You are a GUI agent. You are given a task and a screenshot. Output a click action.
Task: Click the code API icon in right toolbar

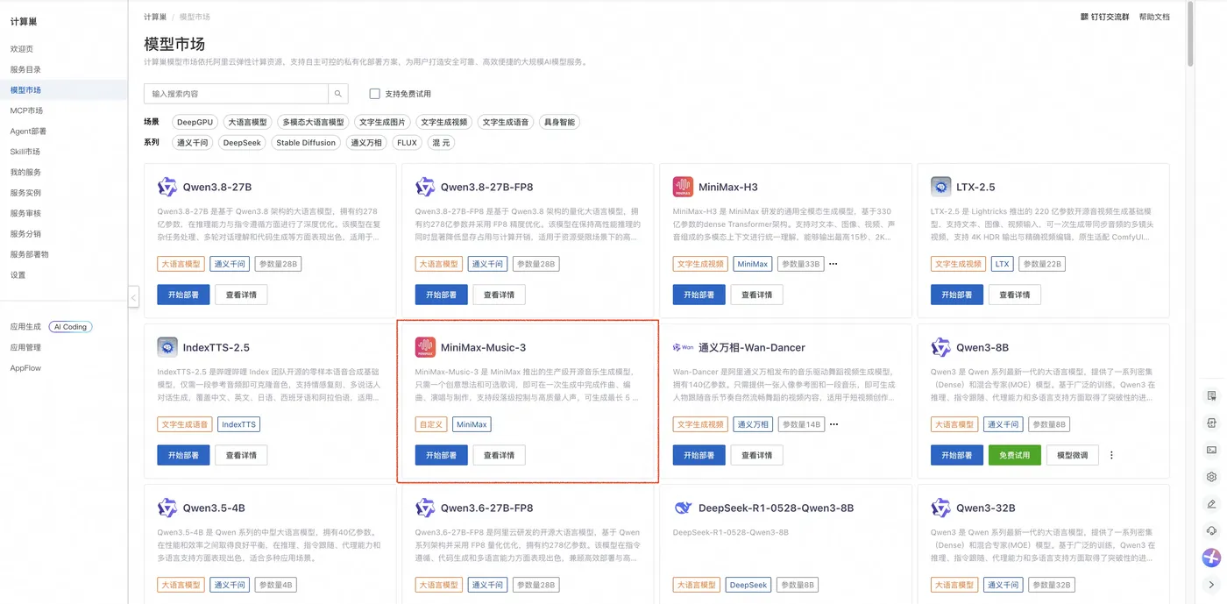point(1211,423)
